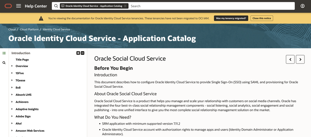Select Aha! in contents list
Viewport: 311px width, 137px height.
click(x=19, y=124)
